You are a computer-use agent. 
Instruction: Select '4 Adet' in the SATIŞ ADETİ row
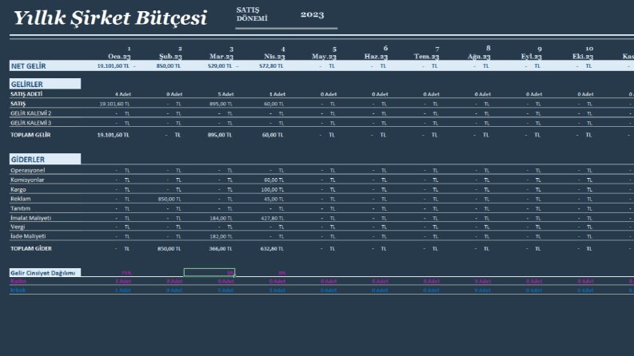pyautogui.click(x=123, y=94)
